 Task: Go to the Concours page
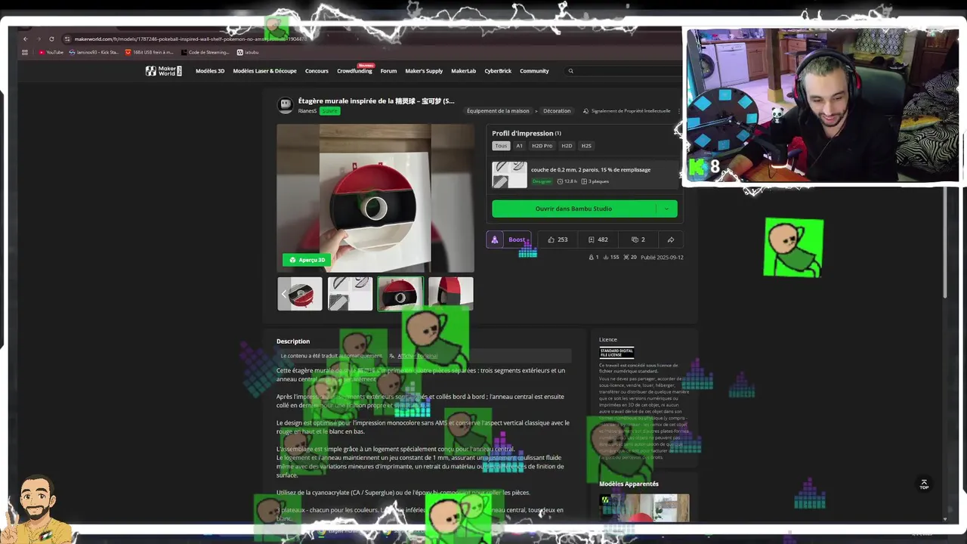[317, 71]
